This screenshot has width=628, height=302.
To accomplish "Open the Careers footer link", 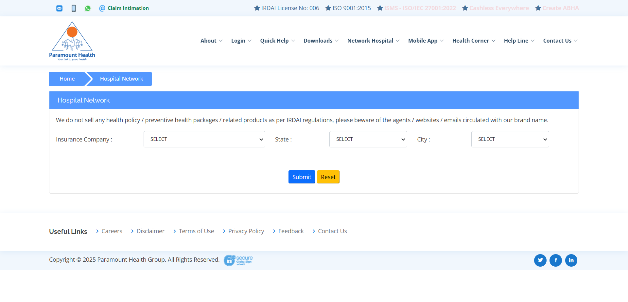I will [x=112, y=231].
